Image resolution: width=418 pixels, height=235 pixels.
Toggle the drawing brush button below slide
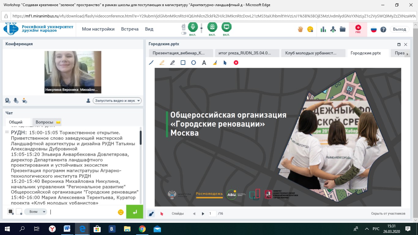pos(151,214)
